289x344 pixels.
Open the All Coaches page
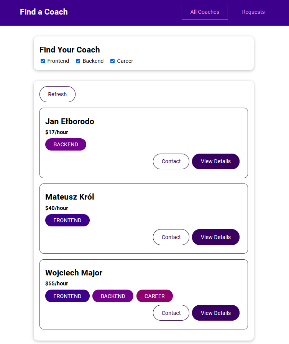(205, 12)
